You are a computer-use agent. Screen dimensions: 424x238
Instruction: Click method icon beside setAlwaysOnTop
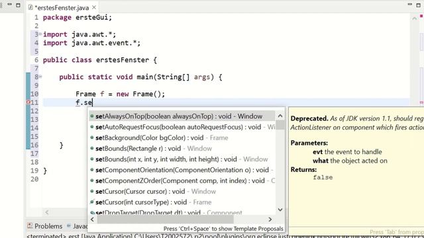[x=92, y=116]
